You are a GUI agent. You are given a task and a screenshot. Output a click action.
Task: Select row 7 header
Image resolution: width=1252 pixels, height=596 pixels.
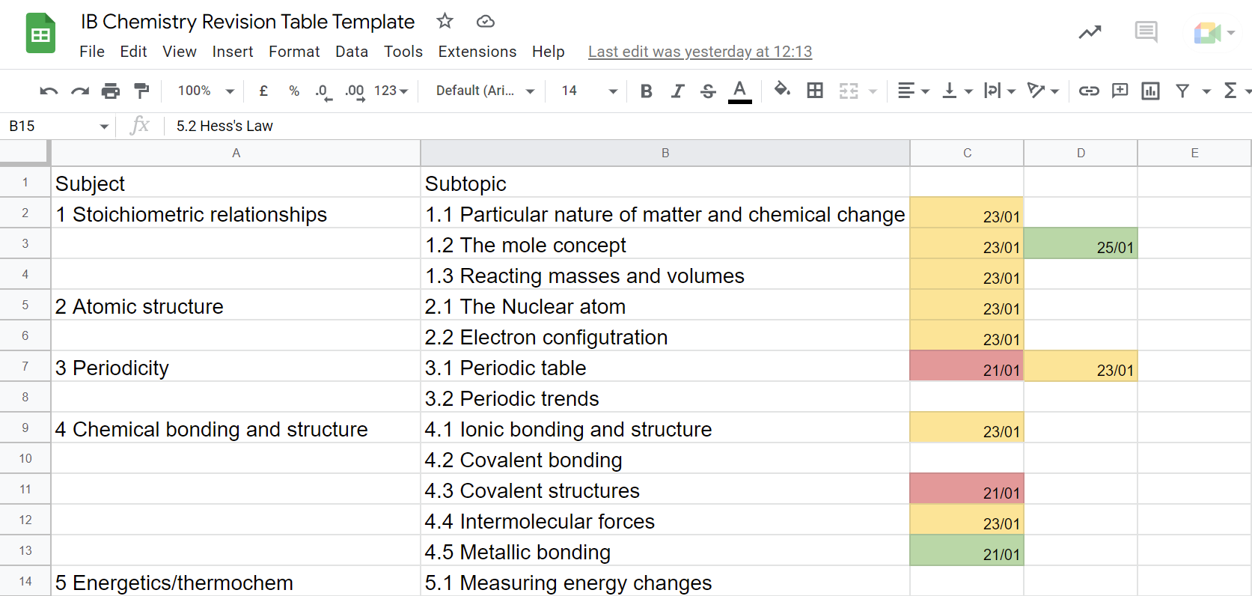click(25, 366)
